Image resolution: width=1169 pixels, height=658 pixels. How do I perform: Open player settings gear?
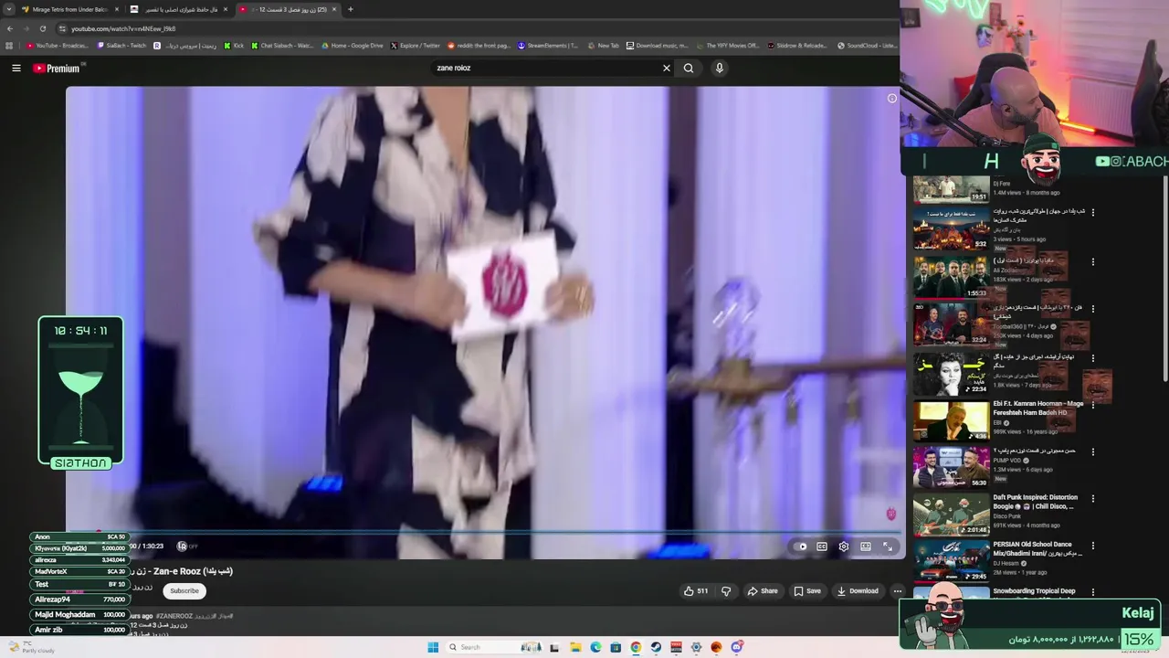pos(844,547)
